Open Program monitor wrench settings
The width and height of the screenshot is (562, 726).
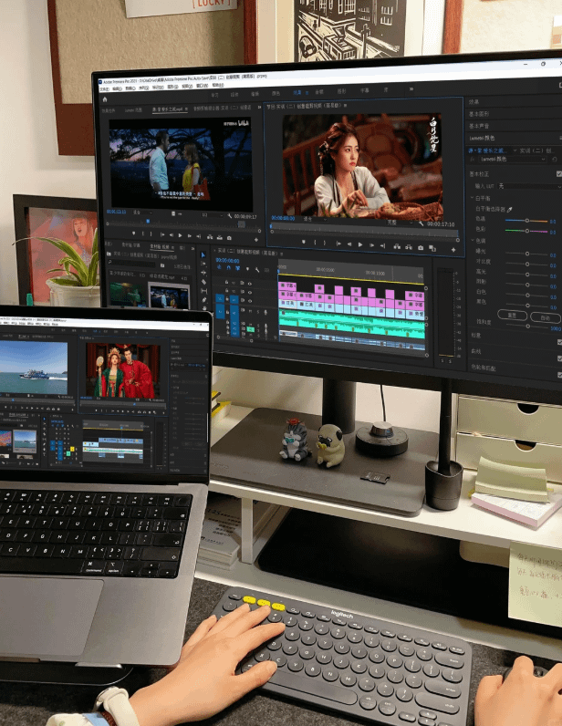pyautogui.click(x=421, y=223)
